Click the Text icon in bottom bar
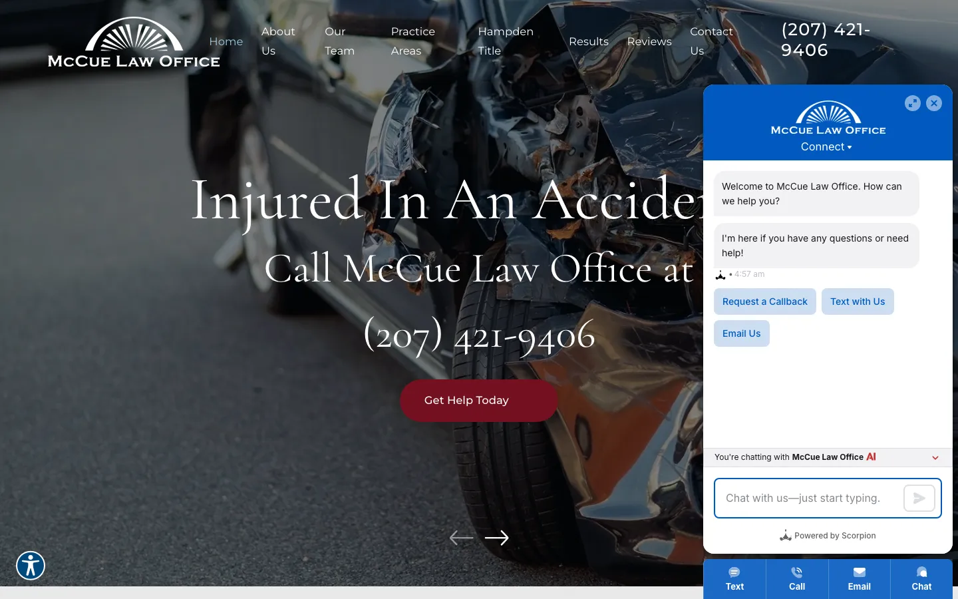Image resolution: width=958 pixels, height=599 pixels. pyautogui.click(x=734, y=579)
